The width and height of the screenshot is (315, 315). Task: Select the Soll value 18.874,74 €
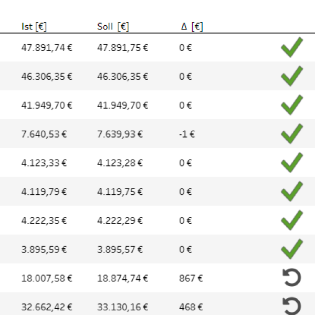coord(122,278)
